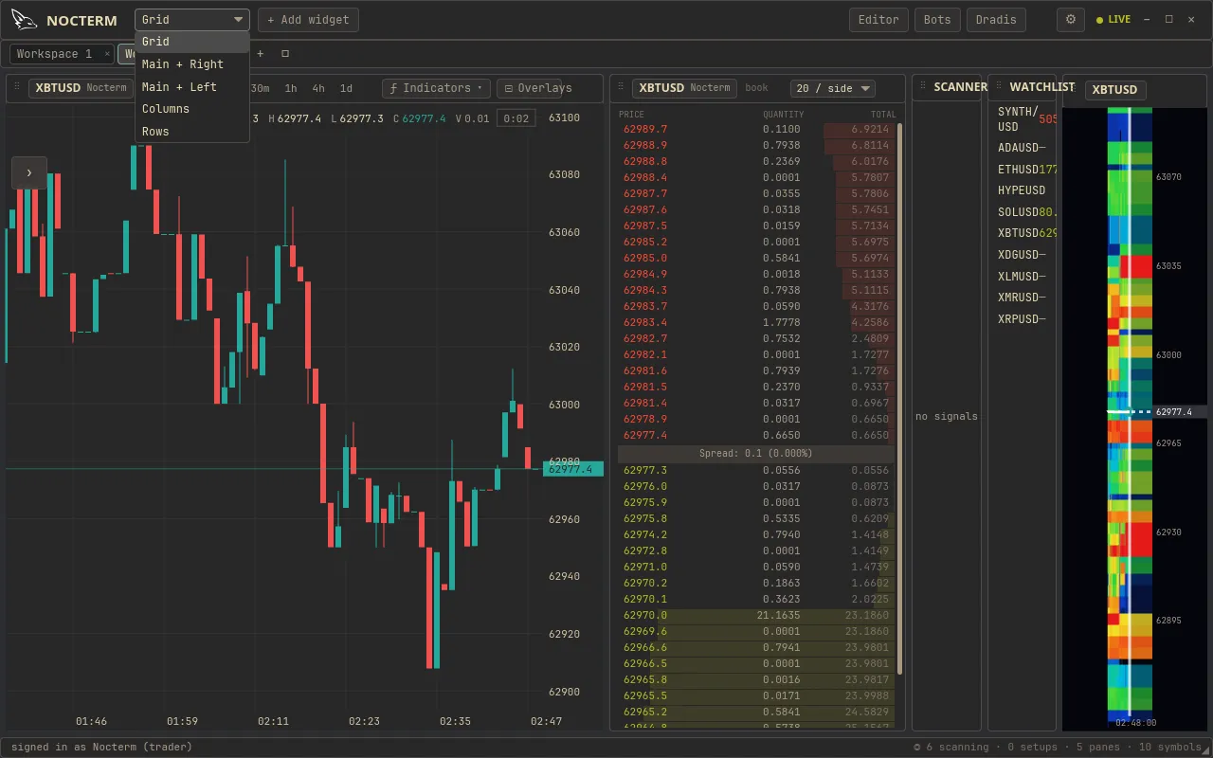Select ETHUSD in the watchlist
The width and height of the screenshot is (1213, 758).
(x=1023, y=170)
